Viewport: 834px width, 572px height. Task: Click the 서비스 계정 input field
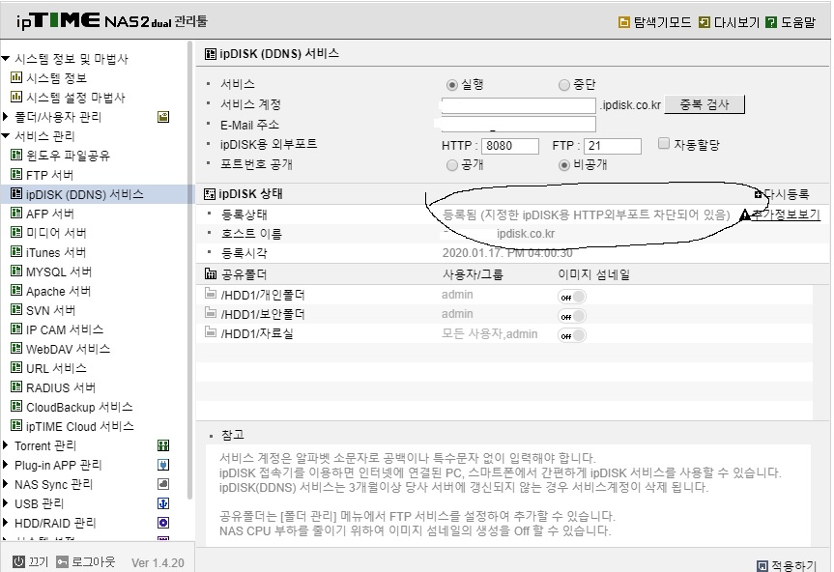519,105
